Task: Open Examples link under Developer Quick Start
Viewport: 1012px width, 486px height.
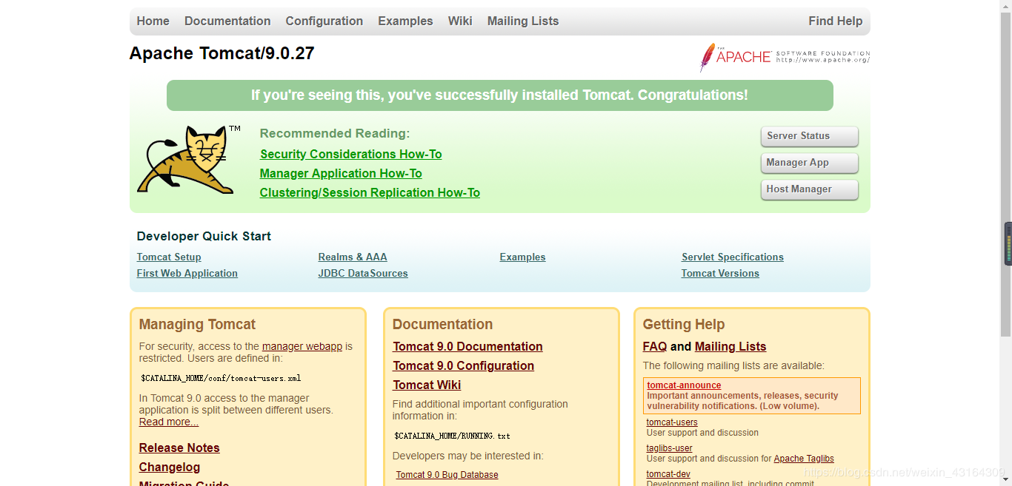Action: coord(522,257)
